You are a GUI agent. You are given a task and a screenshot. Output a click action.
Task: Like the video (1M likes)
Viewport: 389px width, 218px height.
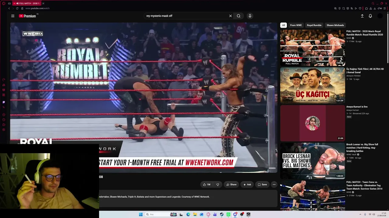(207, 184)
